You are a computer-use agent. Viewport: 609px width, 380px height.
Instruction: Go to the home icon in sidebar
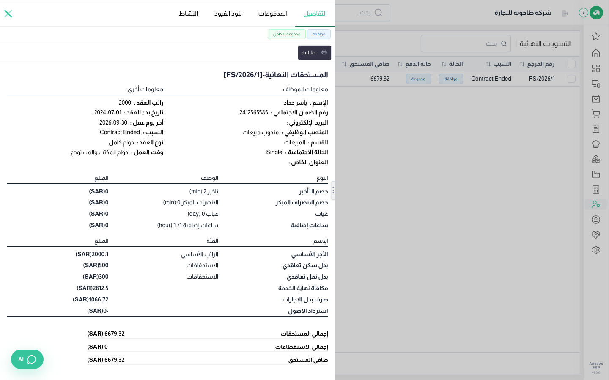tap(596, 53)
